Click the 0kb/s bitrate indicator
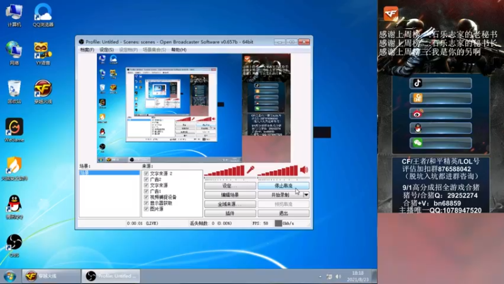Screen dimensions: 504x284 tap(285, 223)
